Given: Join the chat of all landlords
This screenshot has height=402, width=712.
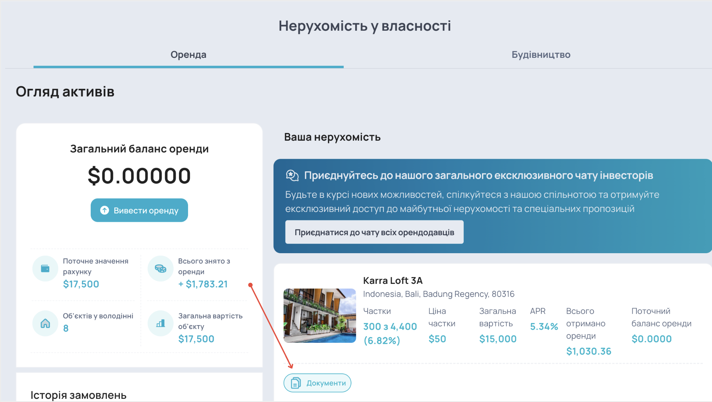Looking at the screenshot, I should pyautogui.click(x=374, y=232).
